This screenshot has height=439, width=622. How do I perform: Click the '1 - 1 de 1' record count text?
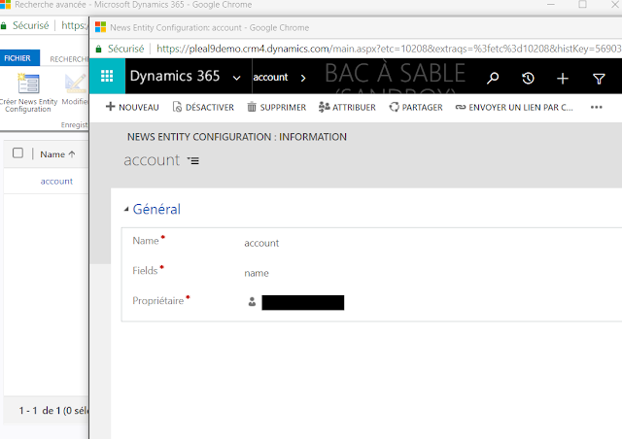pos(40,411)
